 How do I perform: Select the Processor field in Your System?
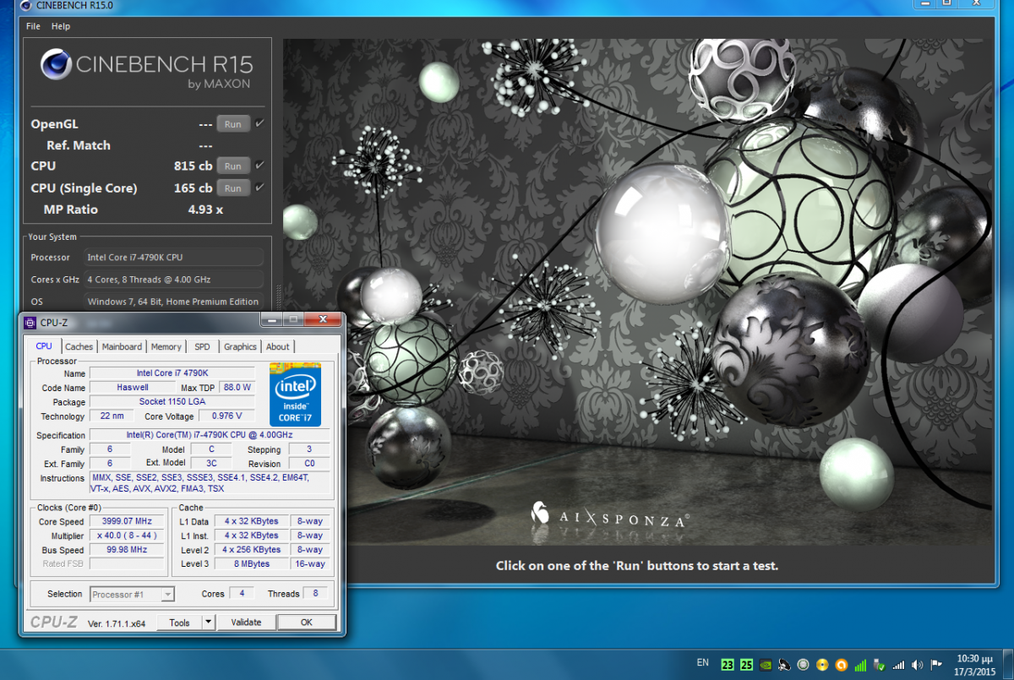173,258
